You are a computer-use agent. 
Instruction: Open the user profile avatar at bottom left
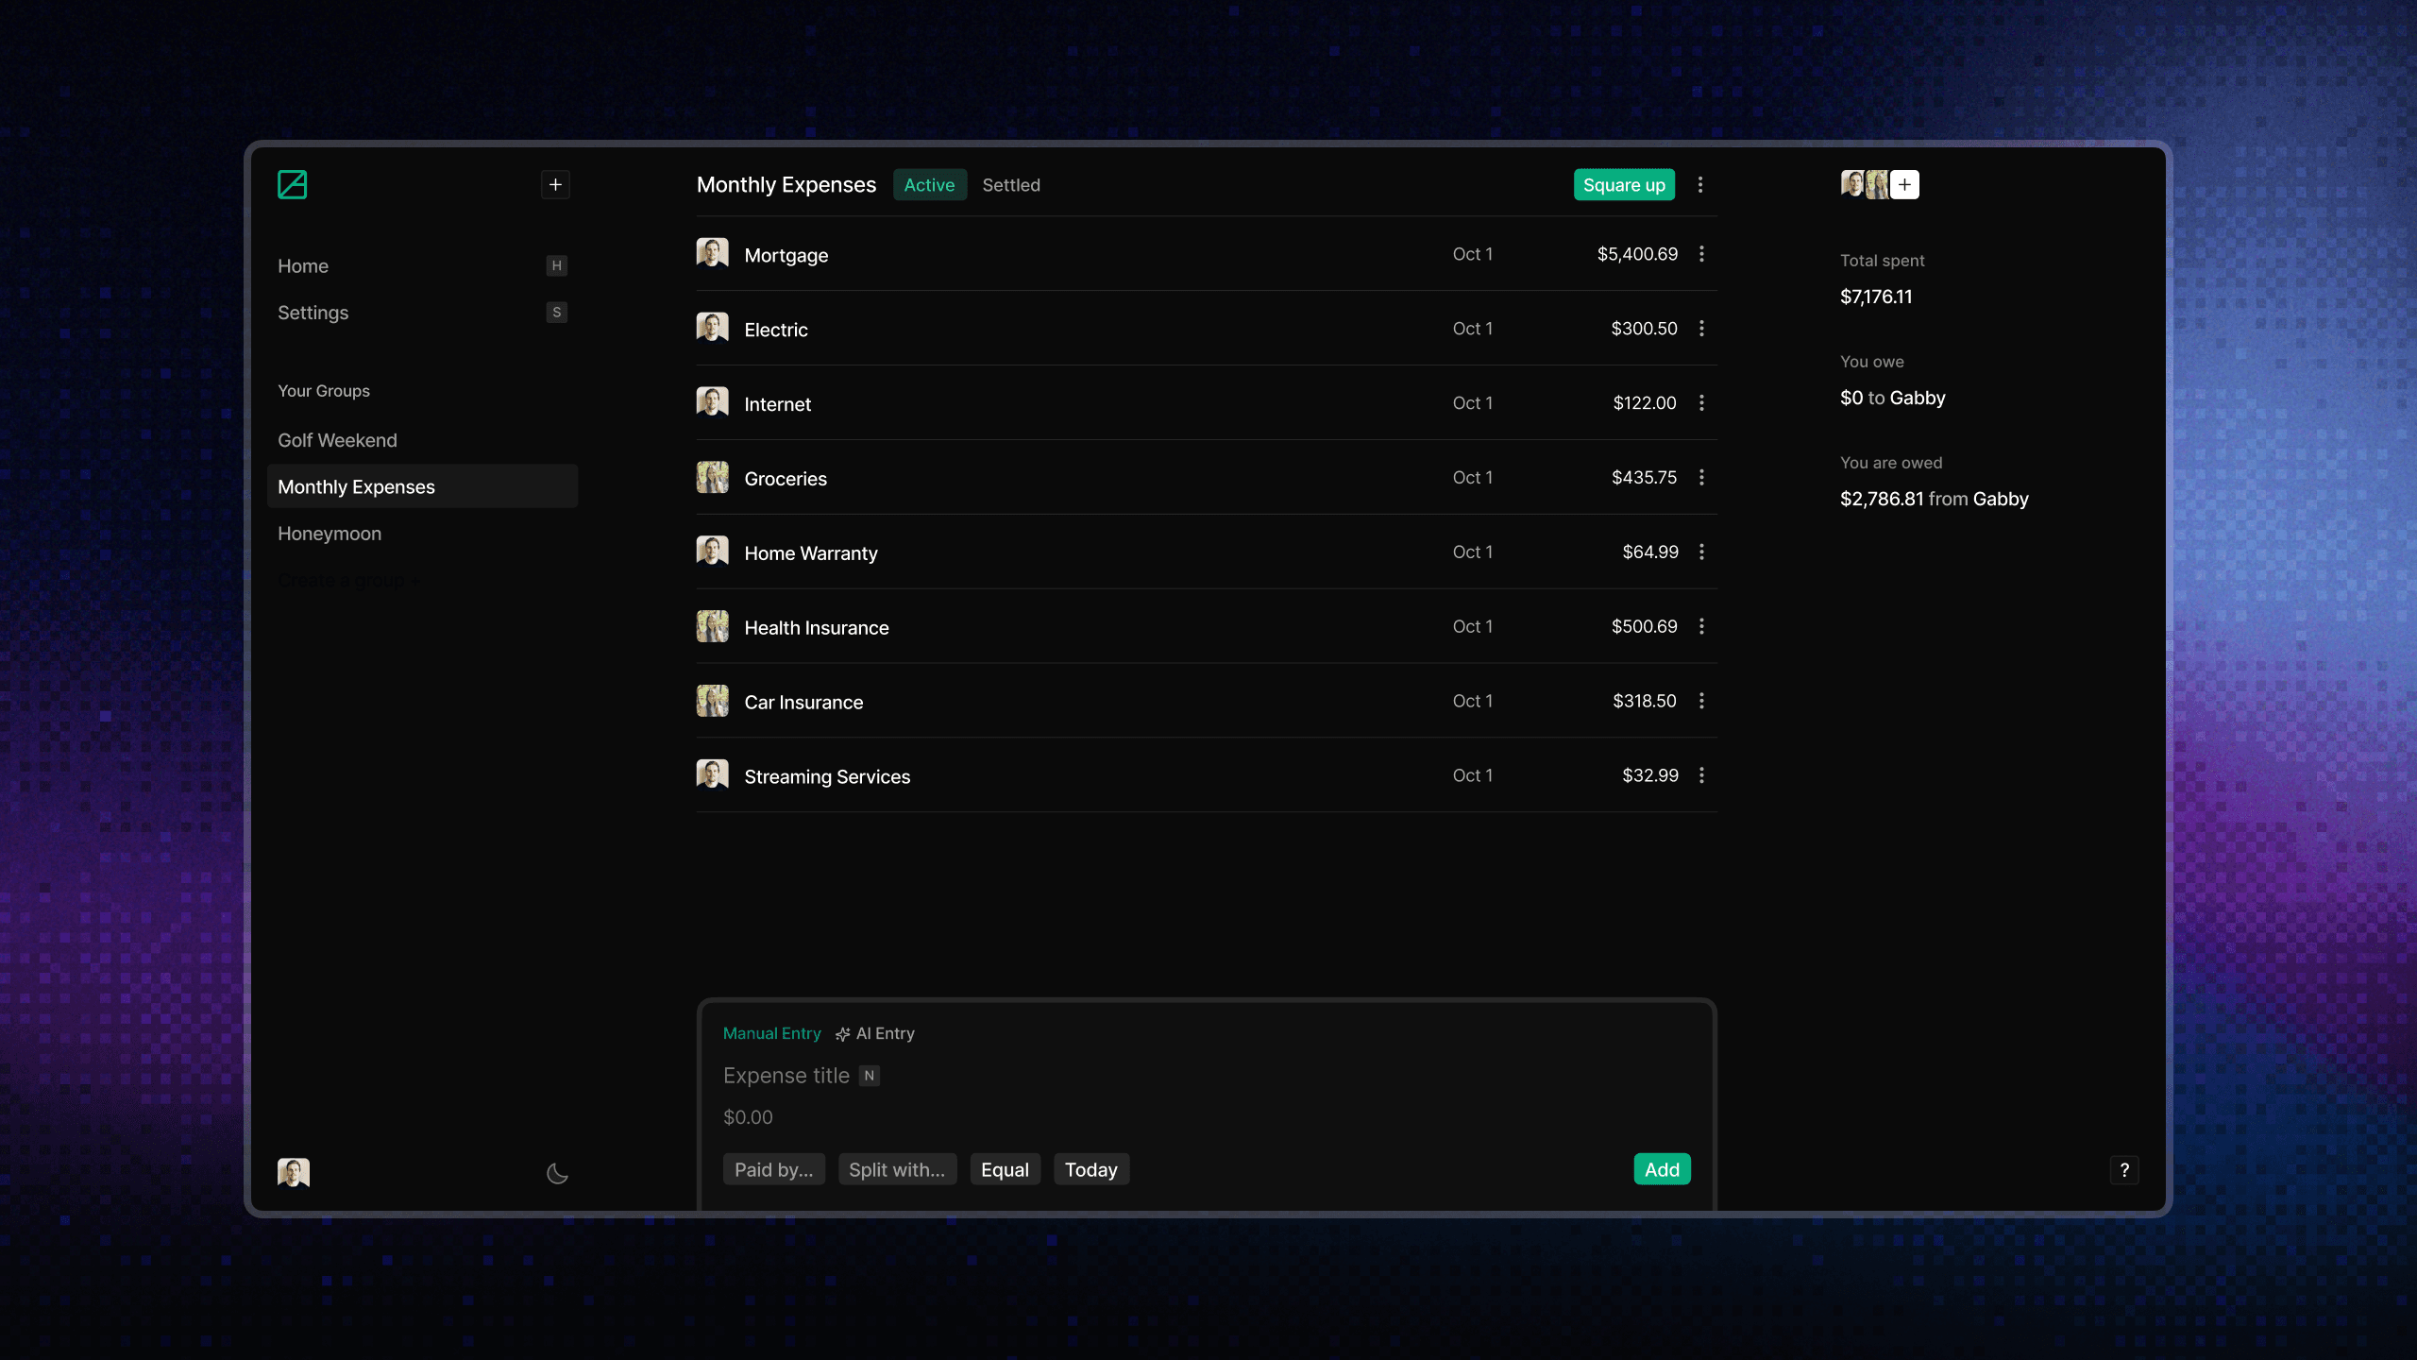click(294, 1172)
